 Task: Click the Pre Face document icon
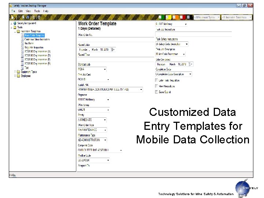(x=22, y=43)
